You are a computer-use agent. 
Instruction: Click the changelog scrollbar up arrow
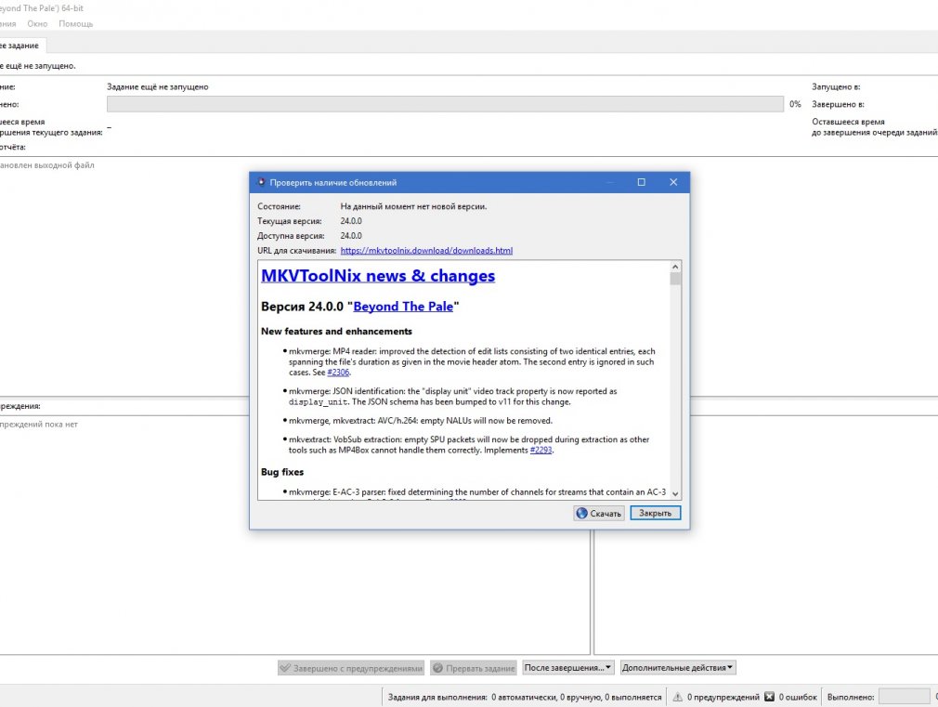coord(675,267)
